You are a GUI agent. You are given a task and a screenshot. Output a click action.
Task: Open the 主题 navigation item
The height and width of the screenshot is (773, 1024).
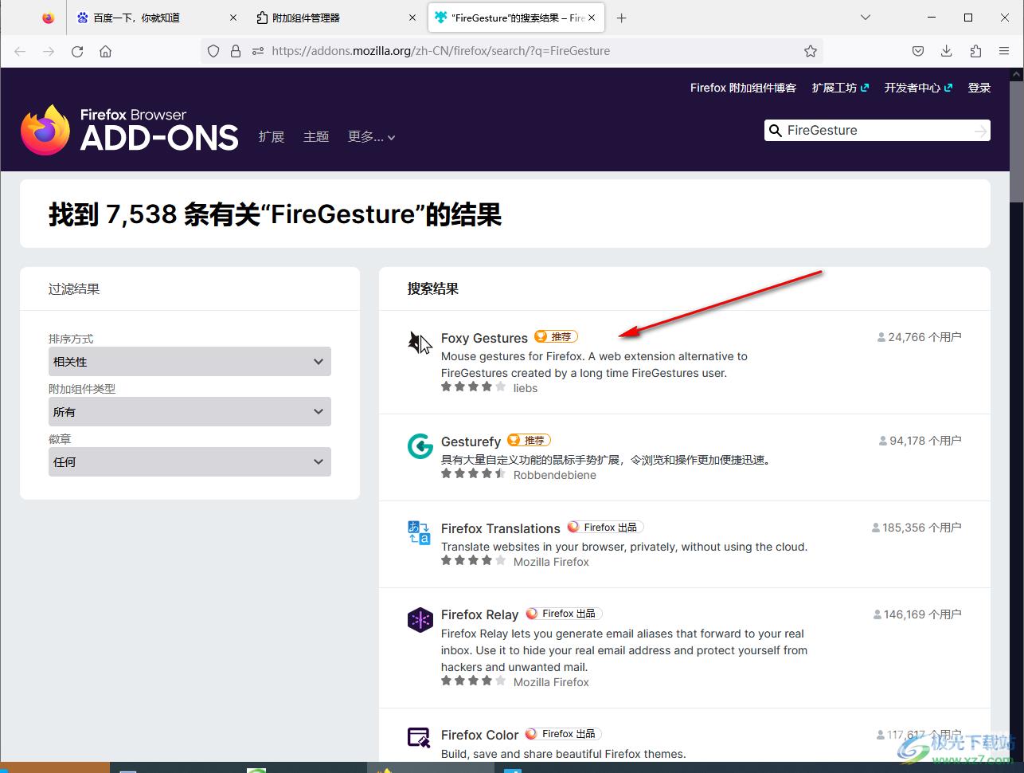316,137
